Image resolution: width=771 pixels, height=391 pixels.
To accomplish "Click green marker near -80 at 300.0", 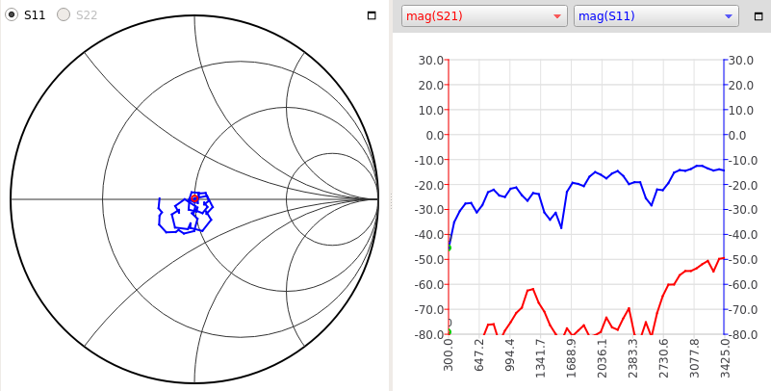I will pyautogui.click(x=449, y=332).
